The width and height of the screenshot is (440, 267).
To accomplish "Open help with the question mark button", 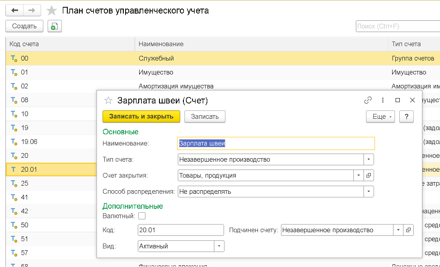I will click(x=407, y=117).
